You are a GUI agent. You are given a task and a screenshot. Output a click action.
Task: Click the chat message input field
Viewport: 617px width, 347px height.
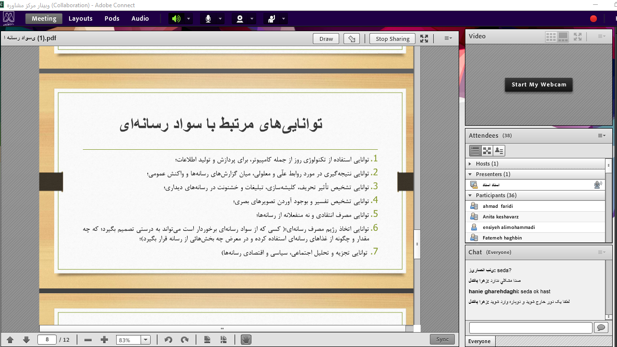tap(530, 327)
